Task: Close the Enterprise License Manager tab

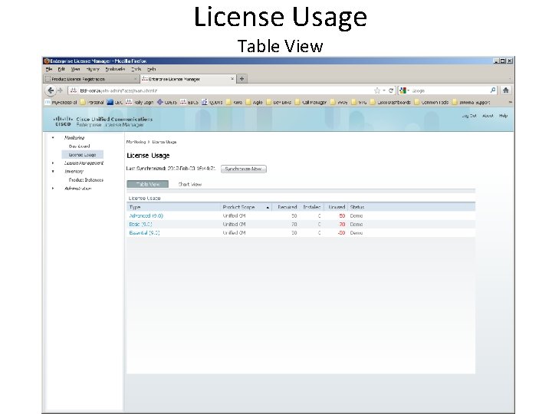Action: coord(232,79)
